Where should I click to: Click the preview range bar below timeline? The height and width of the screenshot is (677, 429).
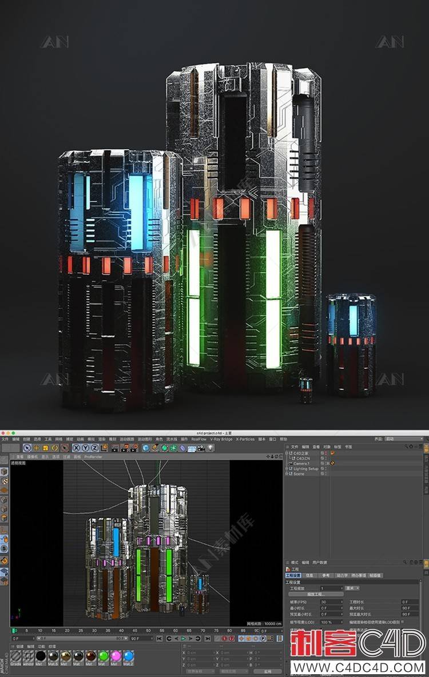(x=82, y=638)
